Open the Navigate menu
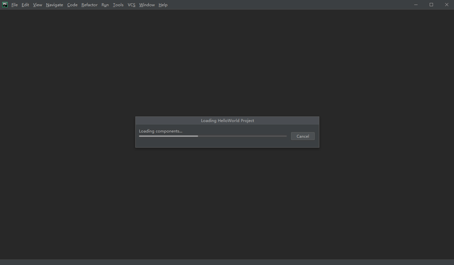This screenshot has height=265, width=454. point(55,5)
